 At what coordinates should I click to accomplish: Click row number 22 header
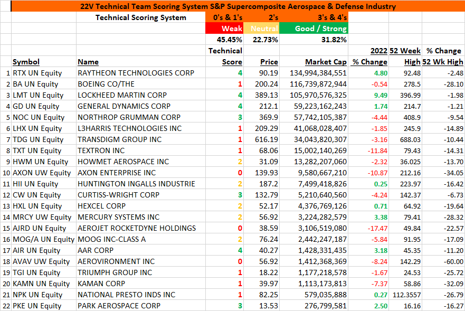tap(6, 306)
